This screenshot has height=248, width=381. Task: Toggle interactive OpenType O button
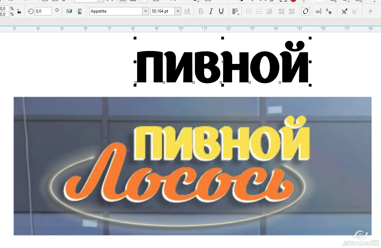coord(305,11)
